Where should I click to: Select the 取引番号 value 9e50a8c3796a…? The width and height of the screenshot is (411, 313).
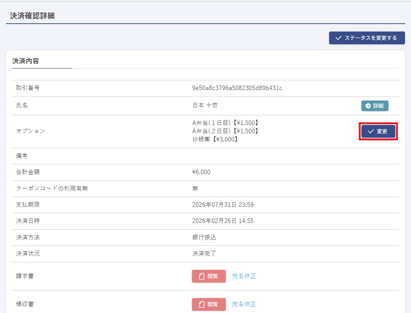(237, 88)
